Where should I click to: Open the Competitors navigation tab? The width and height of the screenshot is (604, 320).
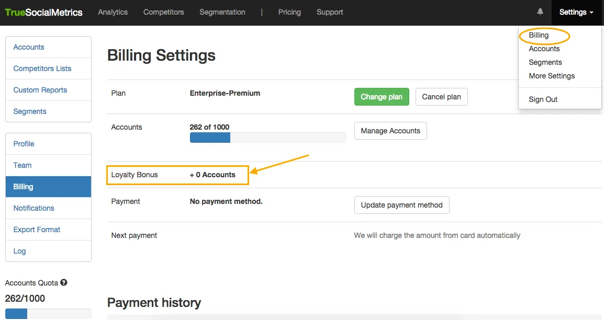pyautogui.click(x=163, y=12)
